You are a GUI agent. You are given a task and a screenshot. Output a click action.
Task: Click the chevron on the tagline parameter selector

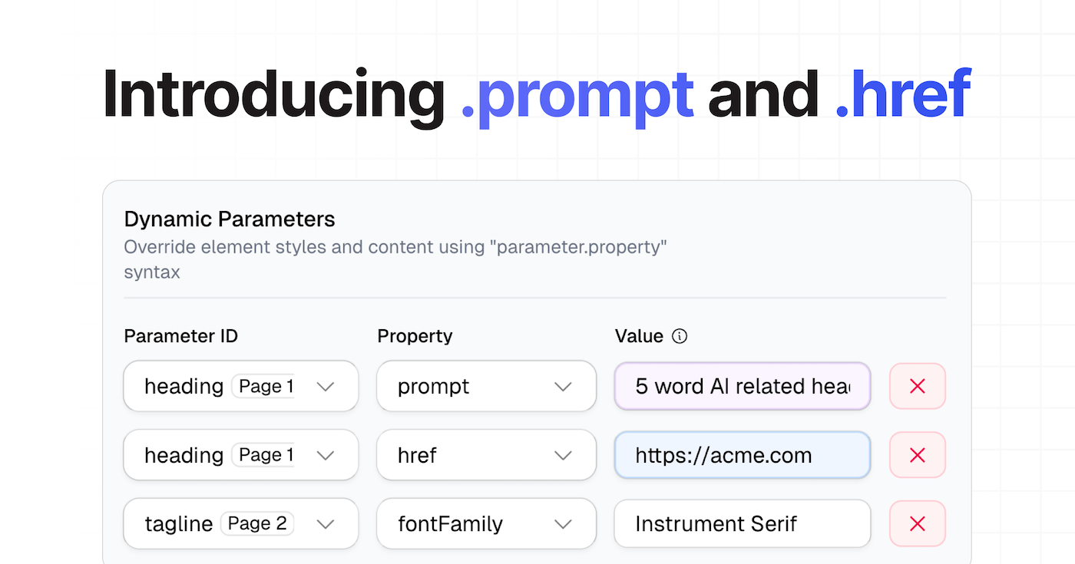click(326, 523)
